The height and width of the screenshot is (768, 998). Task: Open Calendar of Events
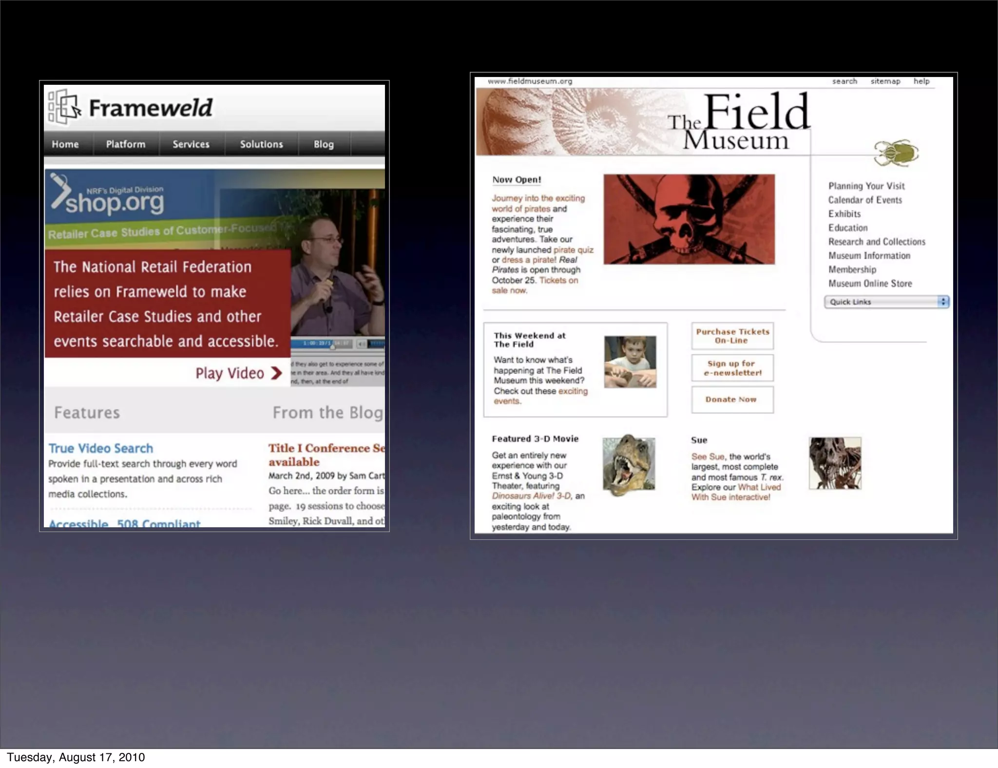pos(865,200)
